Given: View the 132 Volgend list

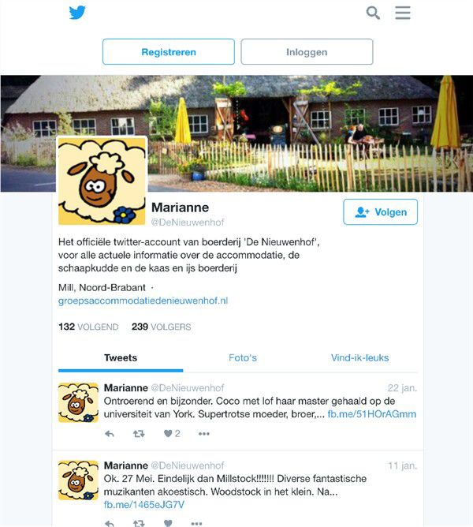Looking at the screenshot, I should 88,327.
